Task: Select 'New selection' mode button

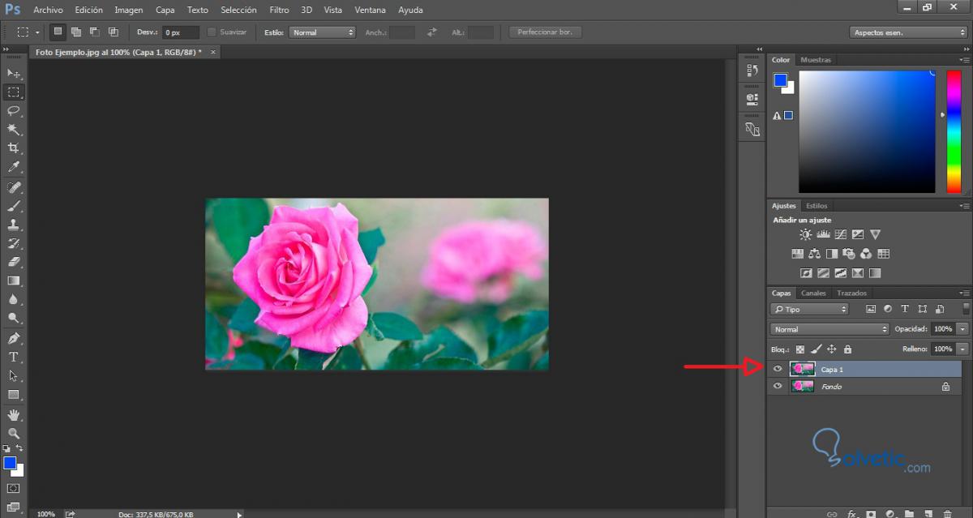Action: [x=58, y=32]
